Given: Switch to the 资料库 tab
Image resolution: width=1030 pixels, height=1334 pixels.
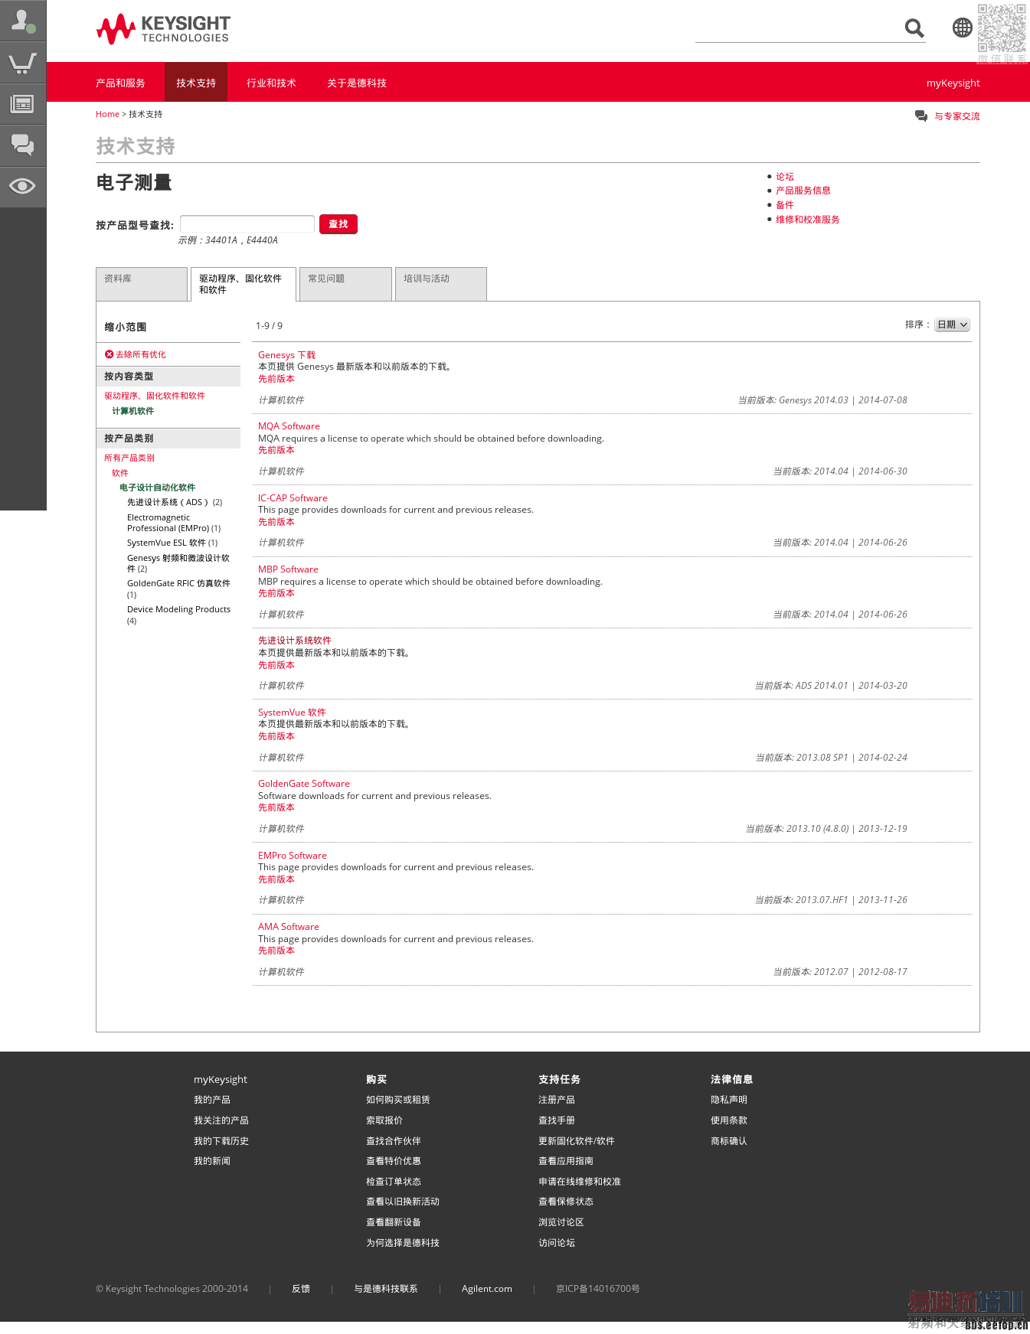Looking at the screenshot, I should click(x=142, y=284).
